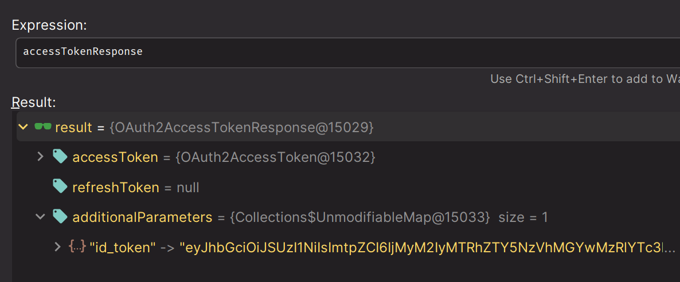The image size is (680, 282).
Task: Click the OAuth2AccessTokenResponse@15029 value
Action: (241, 128)
